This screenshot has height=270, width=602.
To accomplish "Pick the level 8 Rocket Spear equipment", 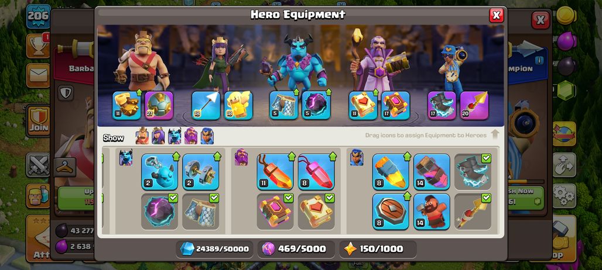I will [x=391, y=172].
